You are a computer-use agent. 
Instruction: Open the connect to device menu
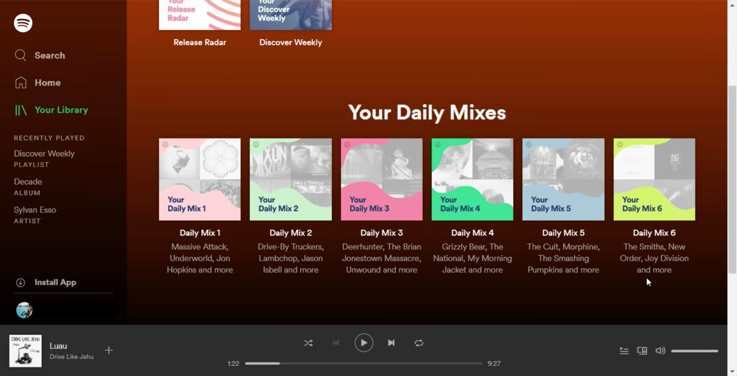642,351
